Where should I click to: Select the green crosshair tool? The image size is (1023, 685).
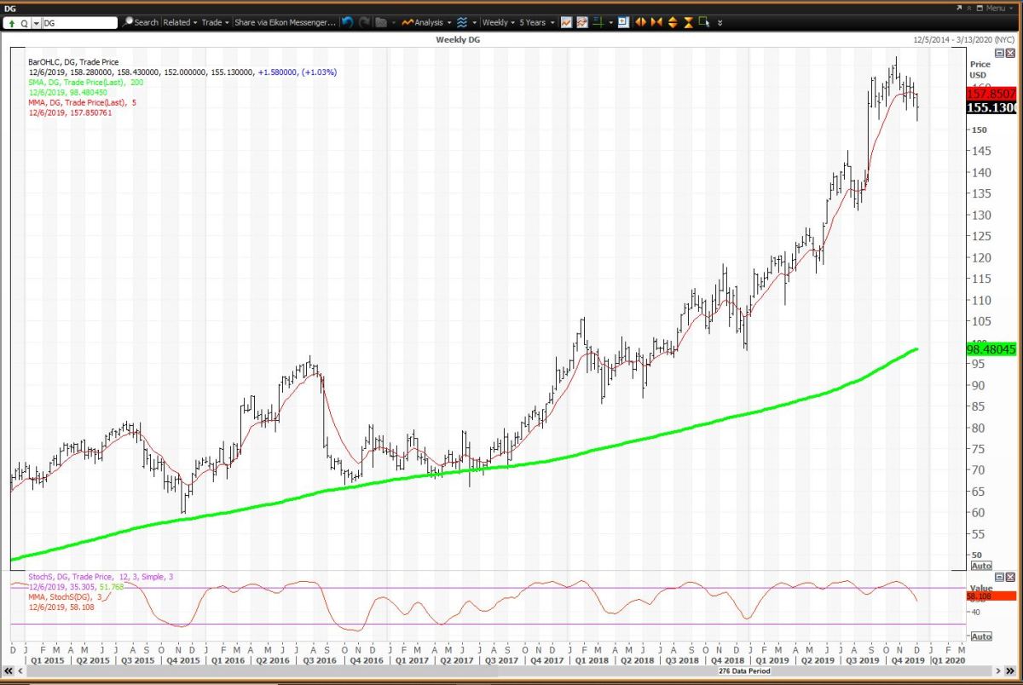click(x=598, y=22)
